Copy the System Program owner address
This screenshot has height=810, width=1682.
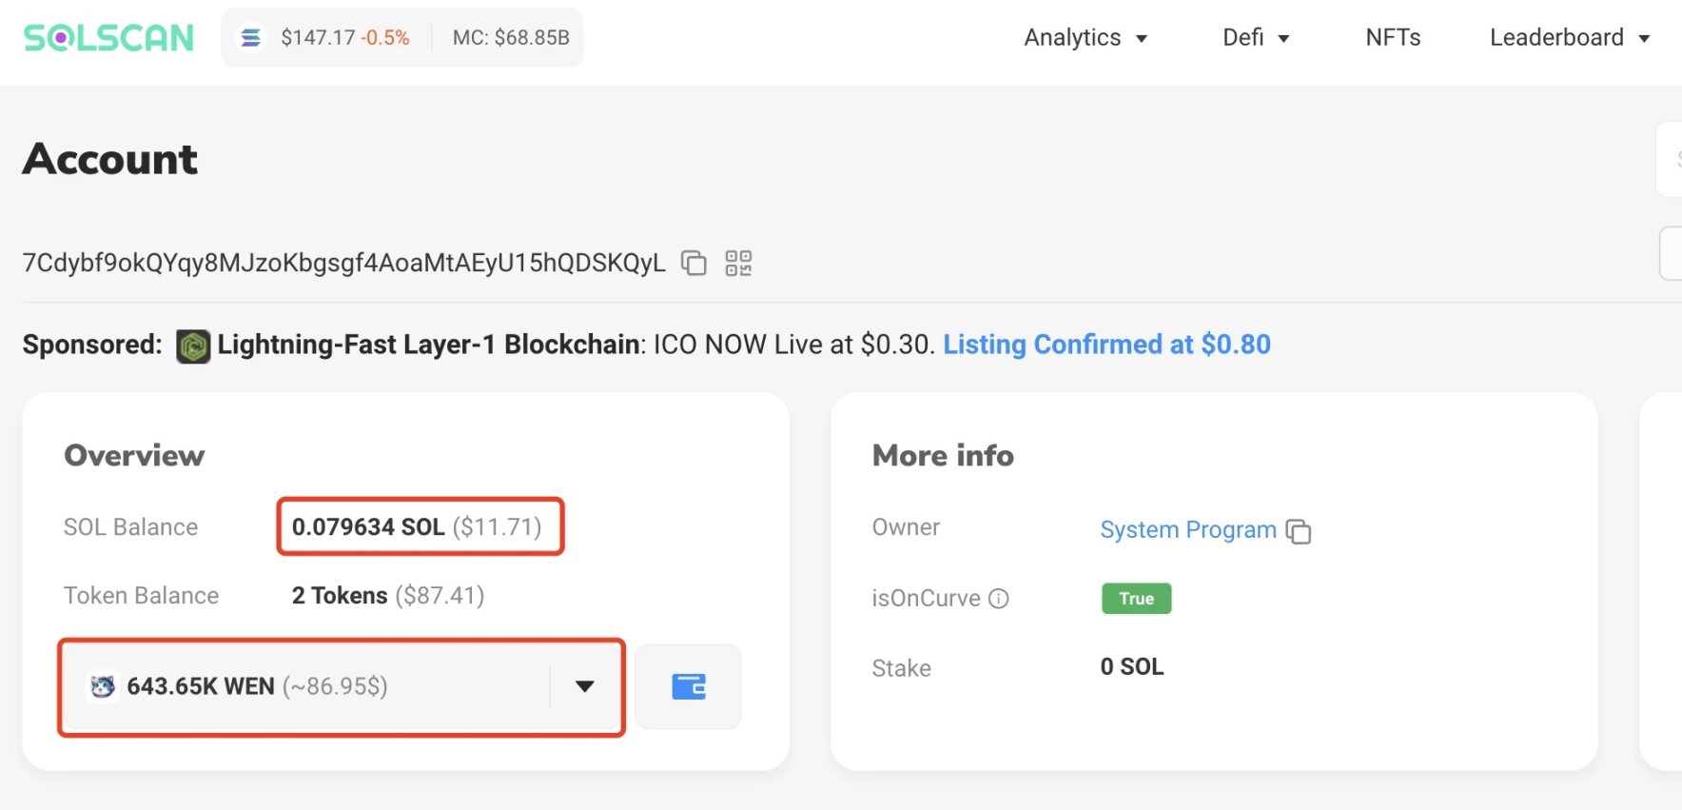tap(1298, 531)
